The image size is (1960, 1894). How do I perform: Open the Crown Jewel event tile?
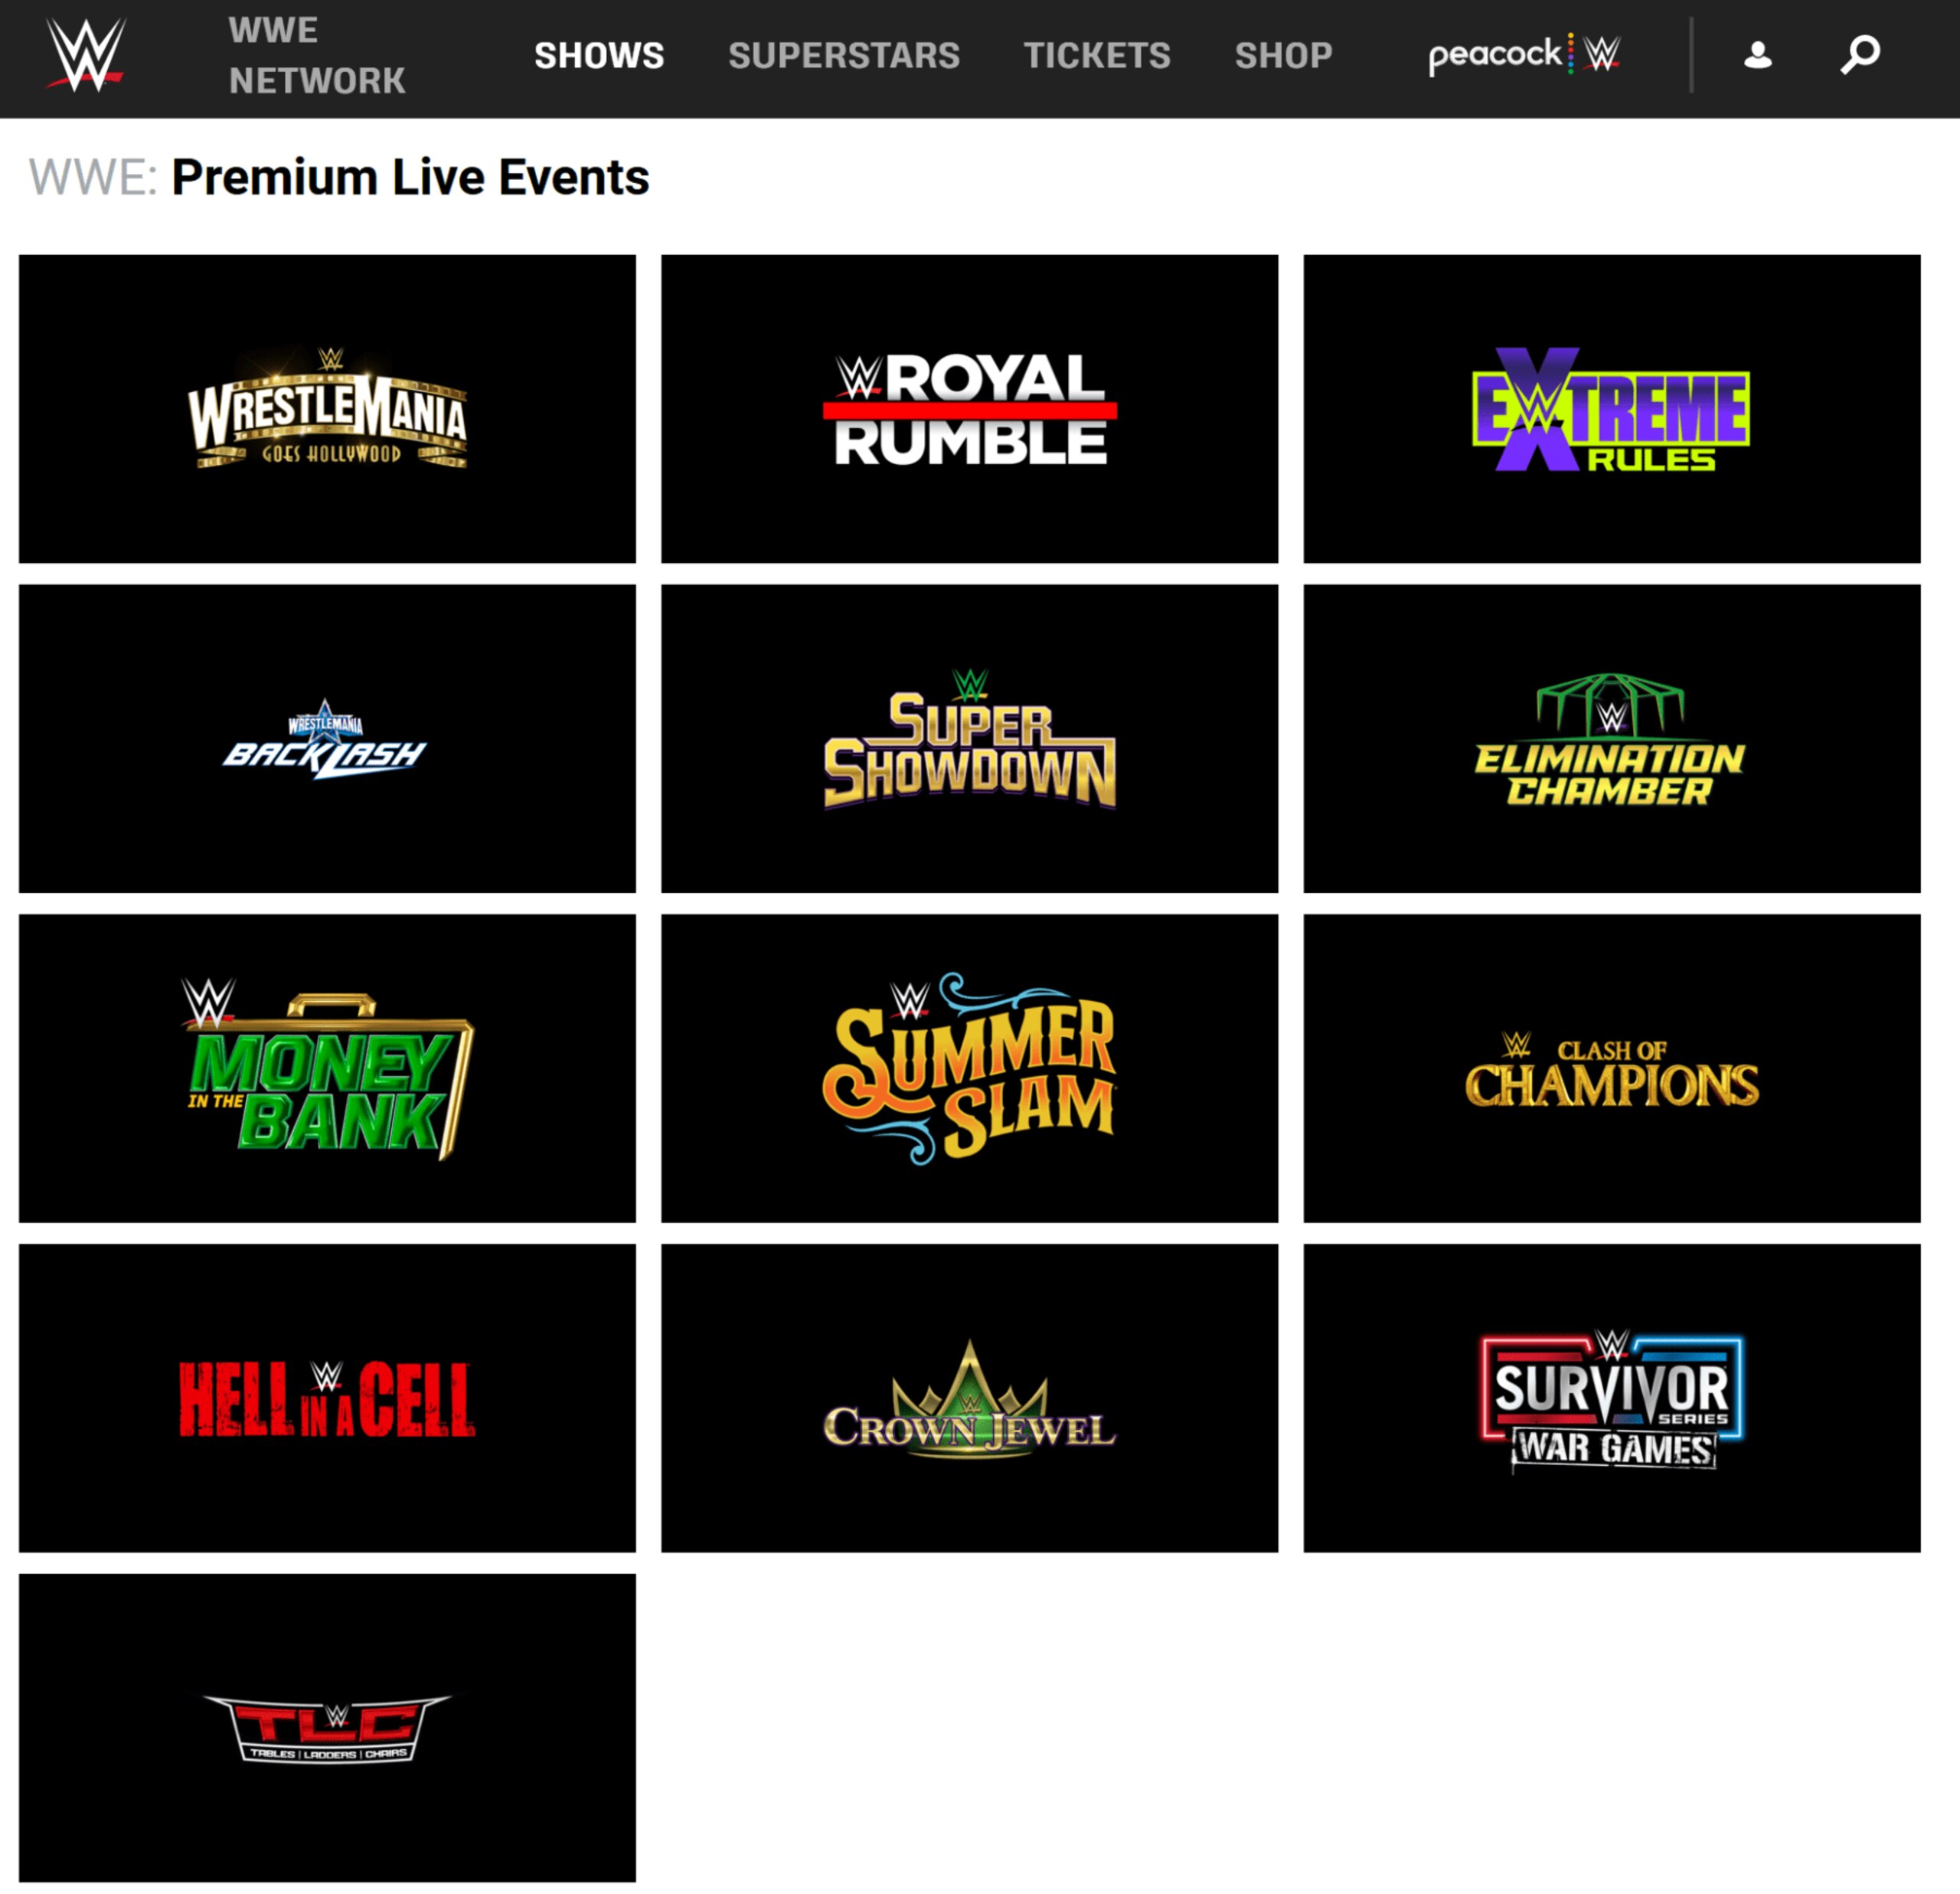tap(969, 1398)
